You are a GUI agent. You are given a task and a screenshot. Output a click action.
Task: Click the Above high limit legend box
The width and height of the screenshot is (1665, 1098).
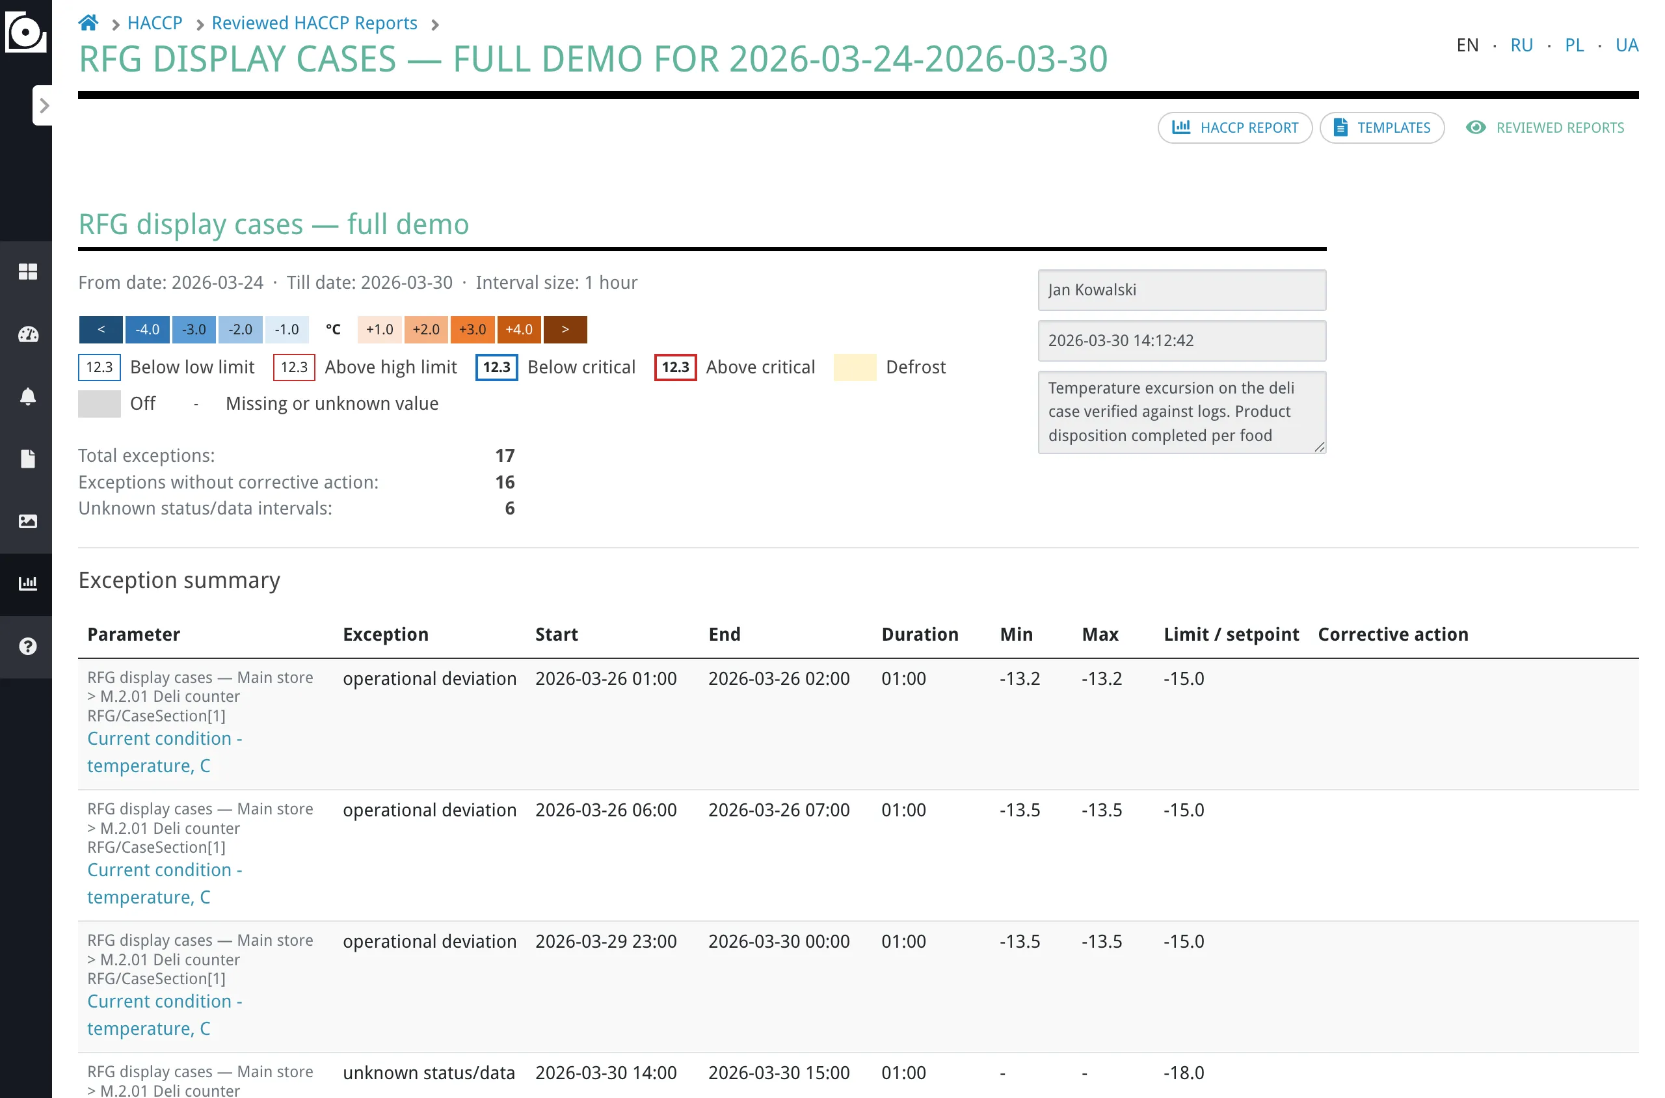(294, 368)
